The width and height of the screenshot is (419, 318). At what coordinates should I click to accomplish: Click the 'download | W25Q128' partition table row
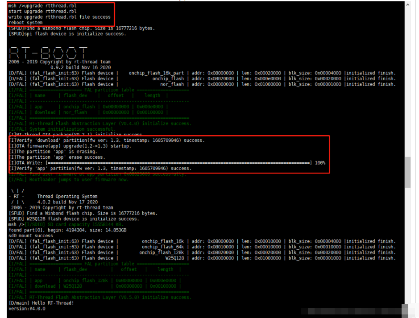[95, 286]
